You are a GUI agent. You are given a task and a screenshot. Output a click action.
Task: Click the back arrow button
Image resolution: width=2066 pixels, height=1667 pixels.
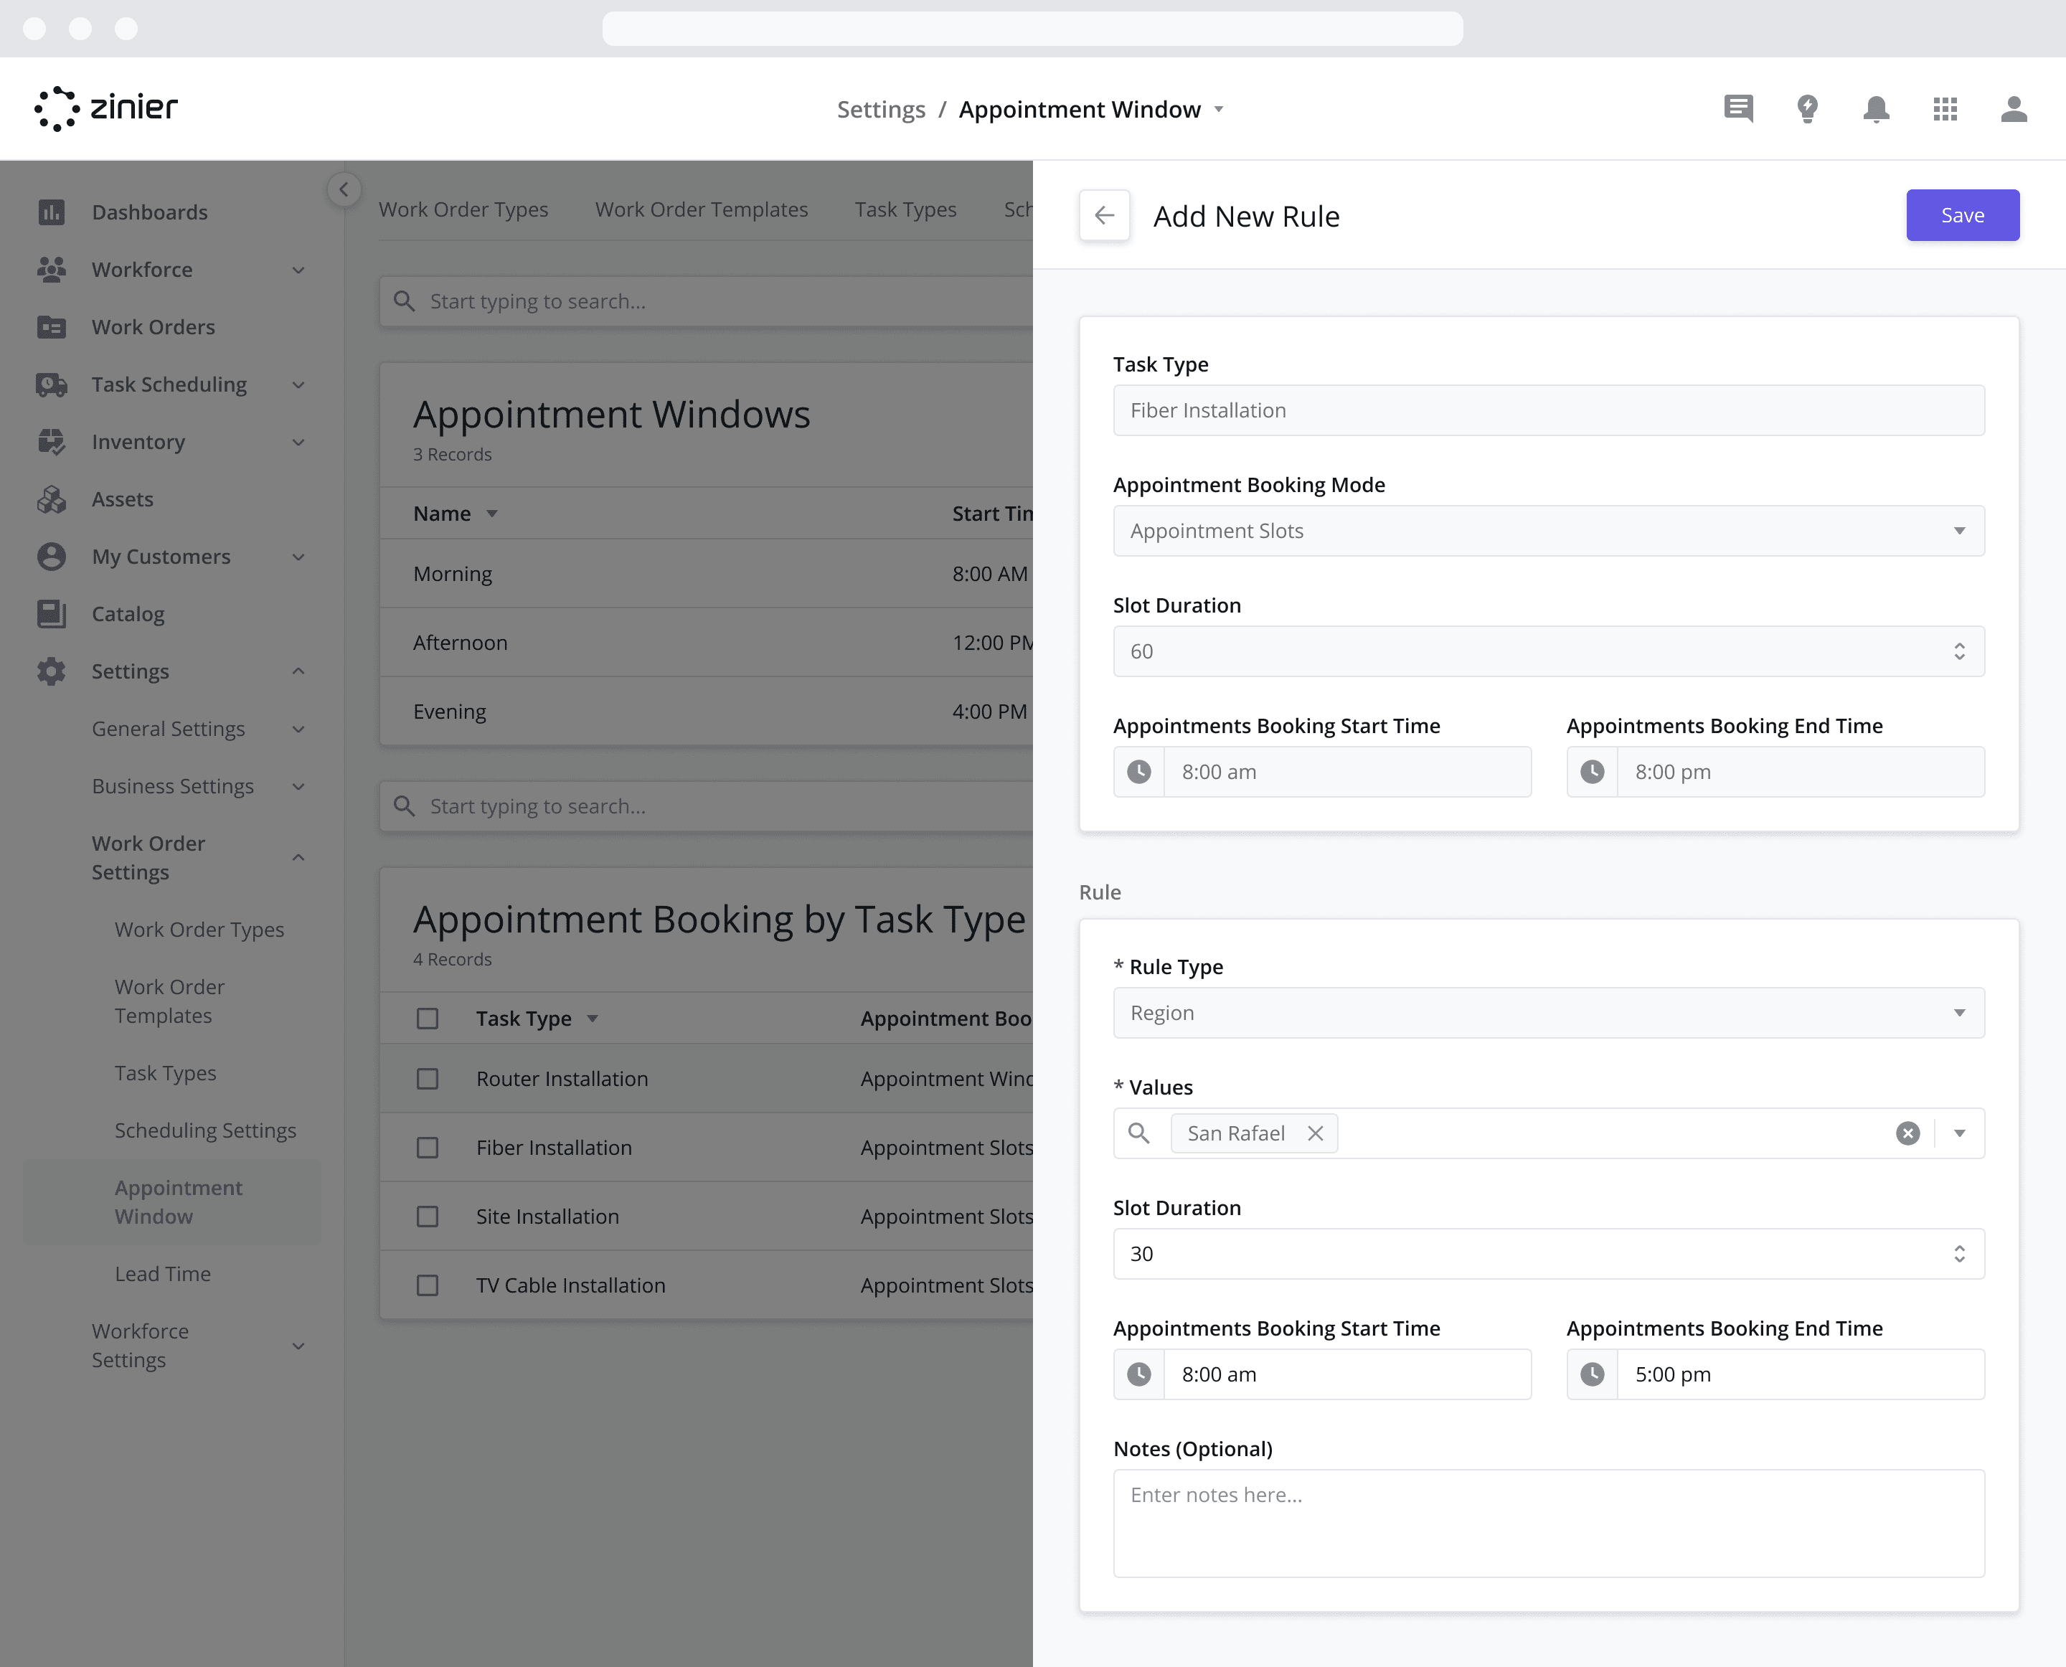pyautogui.click(x=1103, y=214)
